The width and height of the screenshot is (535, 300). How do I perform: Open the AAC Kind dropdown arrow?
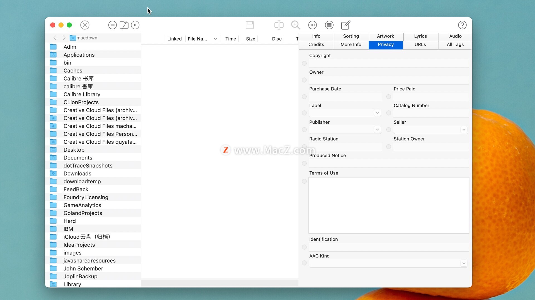464,263
